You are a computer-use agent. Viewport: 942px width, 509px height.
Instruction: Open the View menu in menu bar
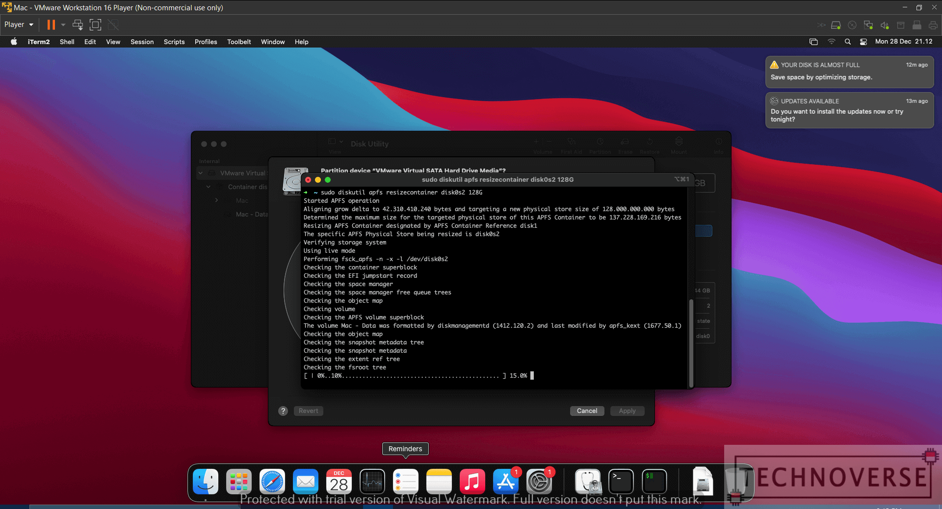113,42
